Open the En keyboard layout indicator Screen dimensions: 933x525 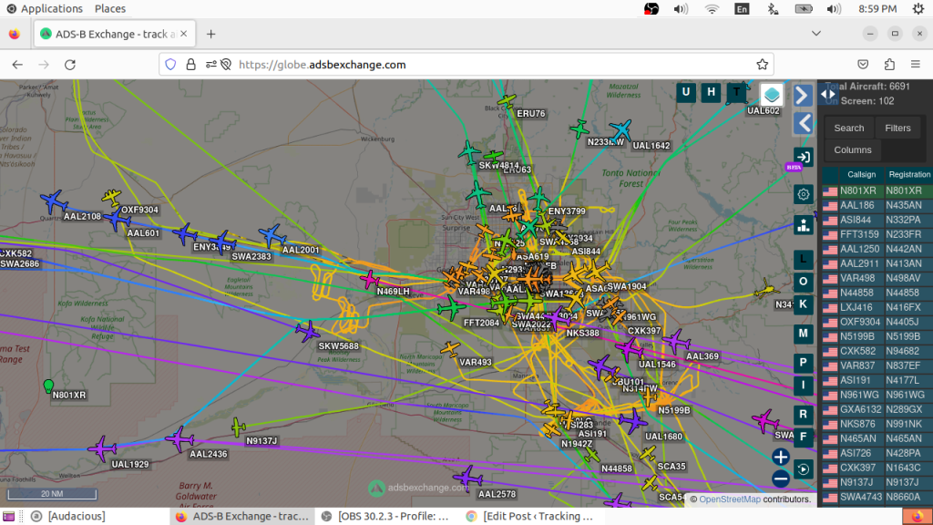(742, 9)
